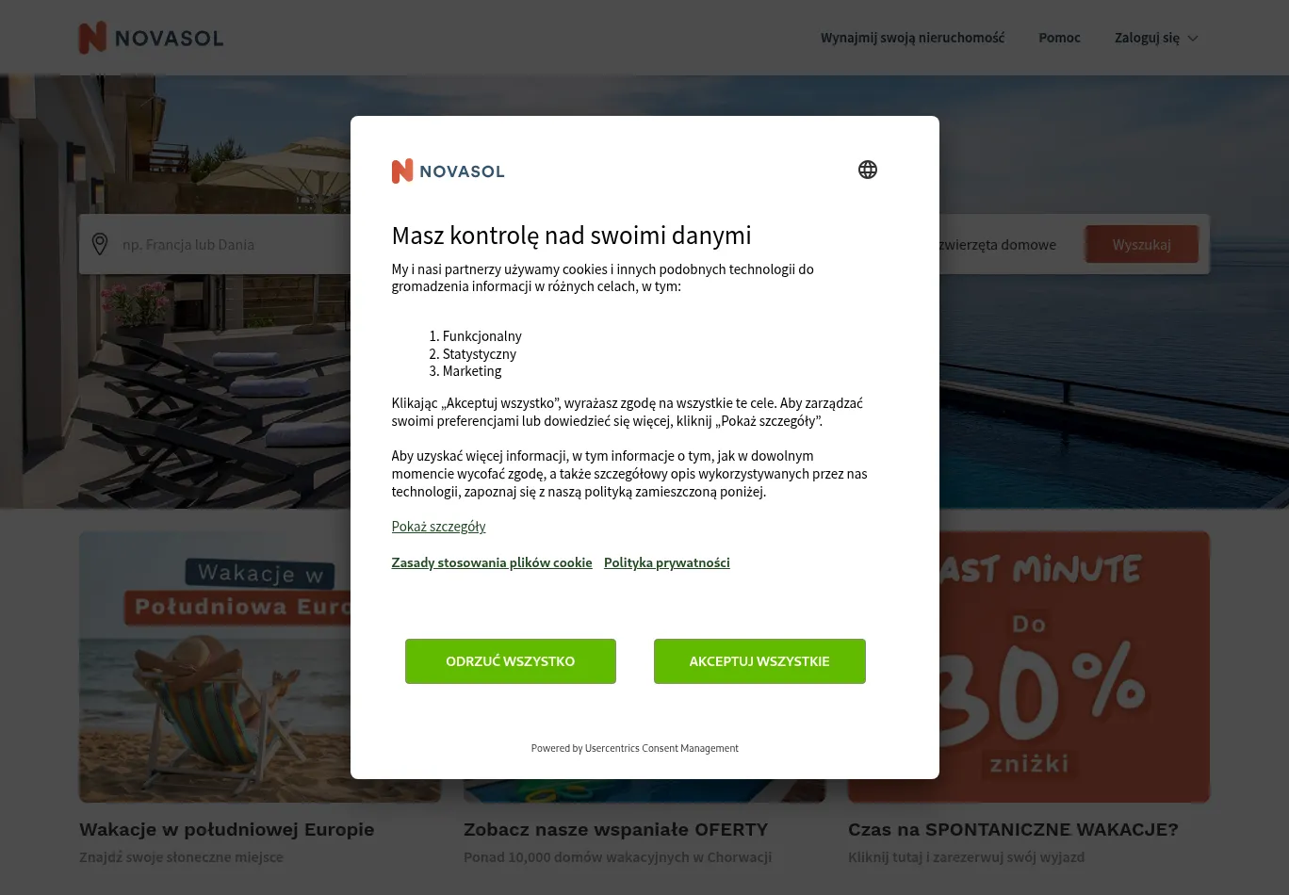
Task: Open the language globe icon in dialog
Action: coord(868,170)
